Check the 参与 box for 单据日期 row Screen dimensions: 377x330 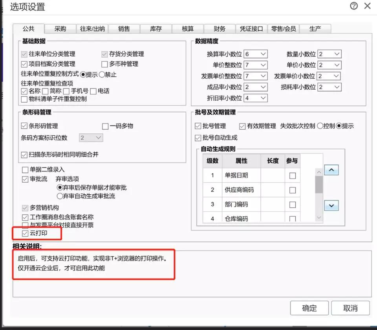[x=292, y=176]
